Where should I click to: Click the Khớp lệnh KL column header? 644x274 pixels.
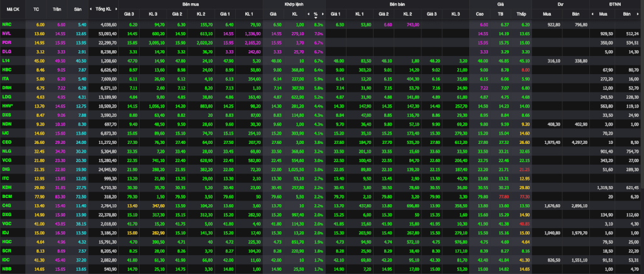pyautogui.click(x=294, y=14)
